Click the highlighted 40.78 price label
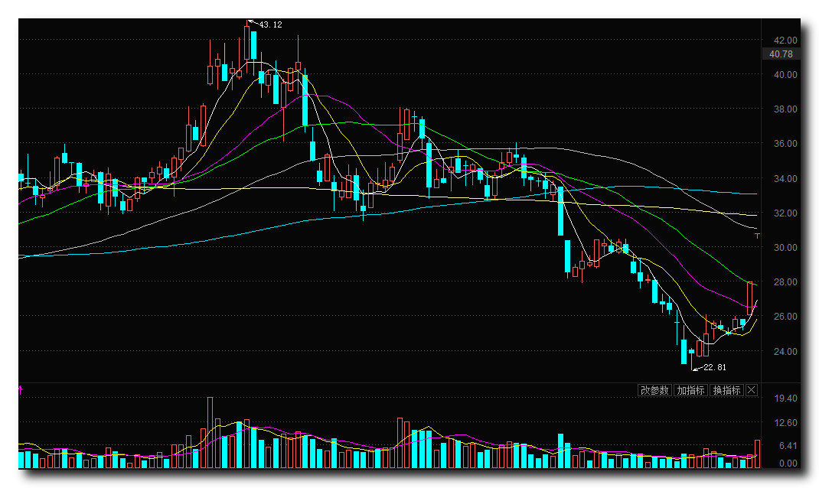Screen dimensions: 819x488 click(x=781, y=54)
